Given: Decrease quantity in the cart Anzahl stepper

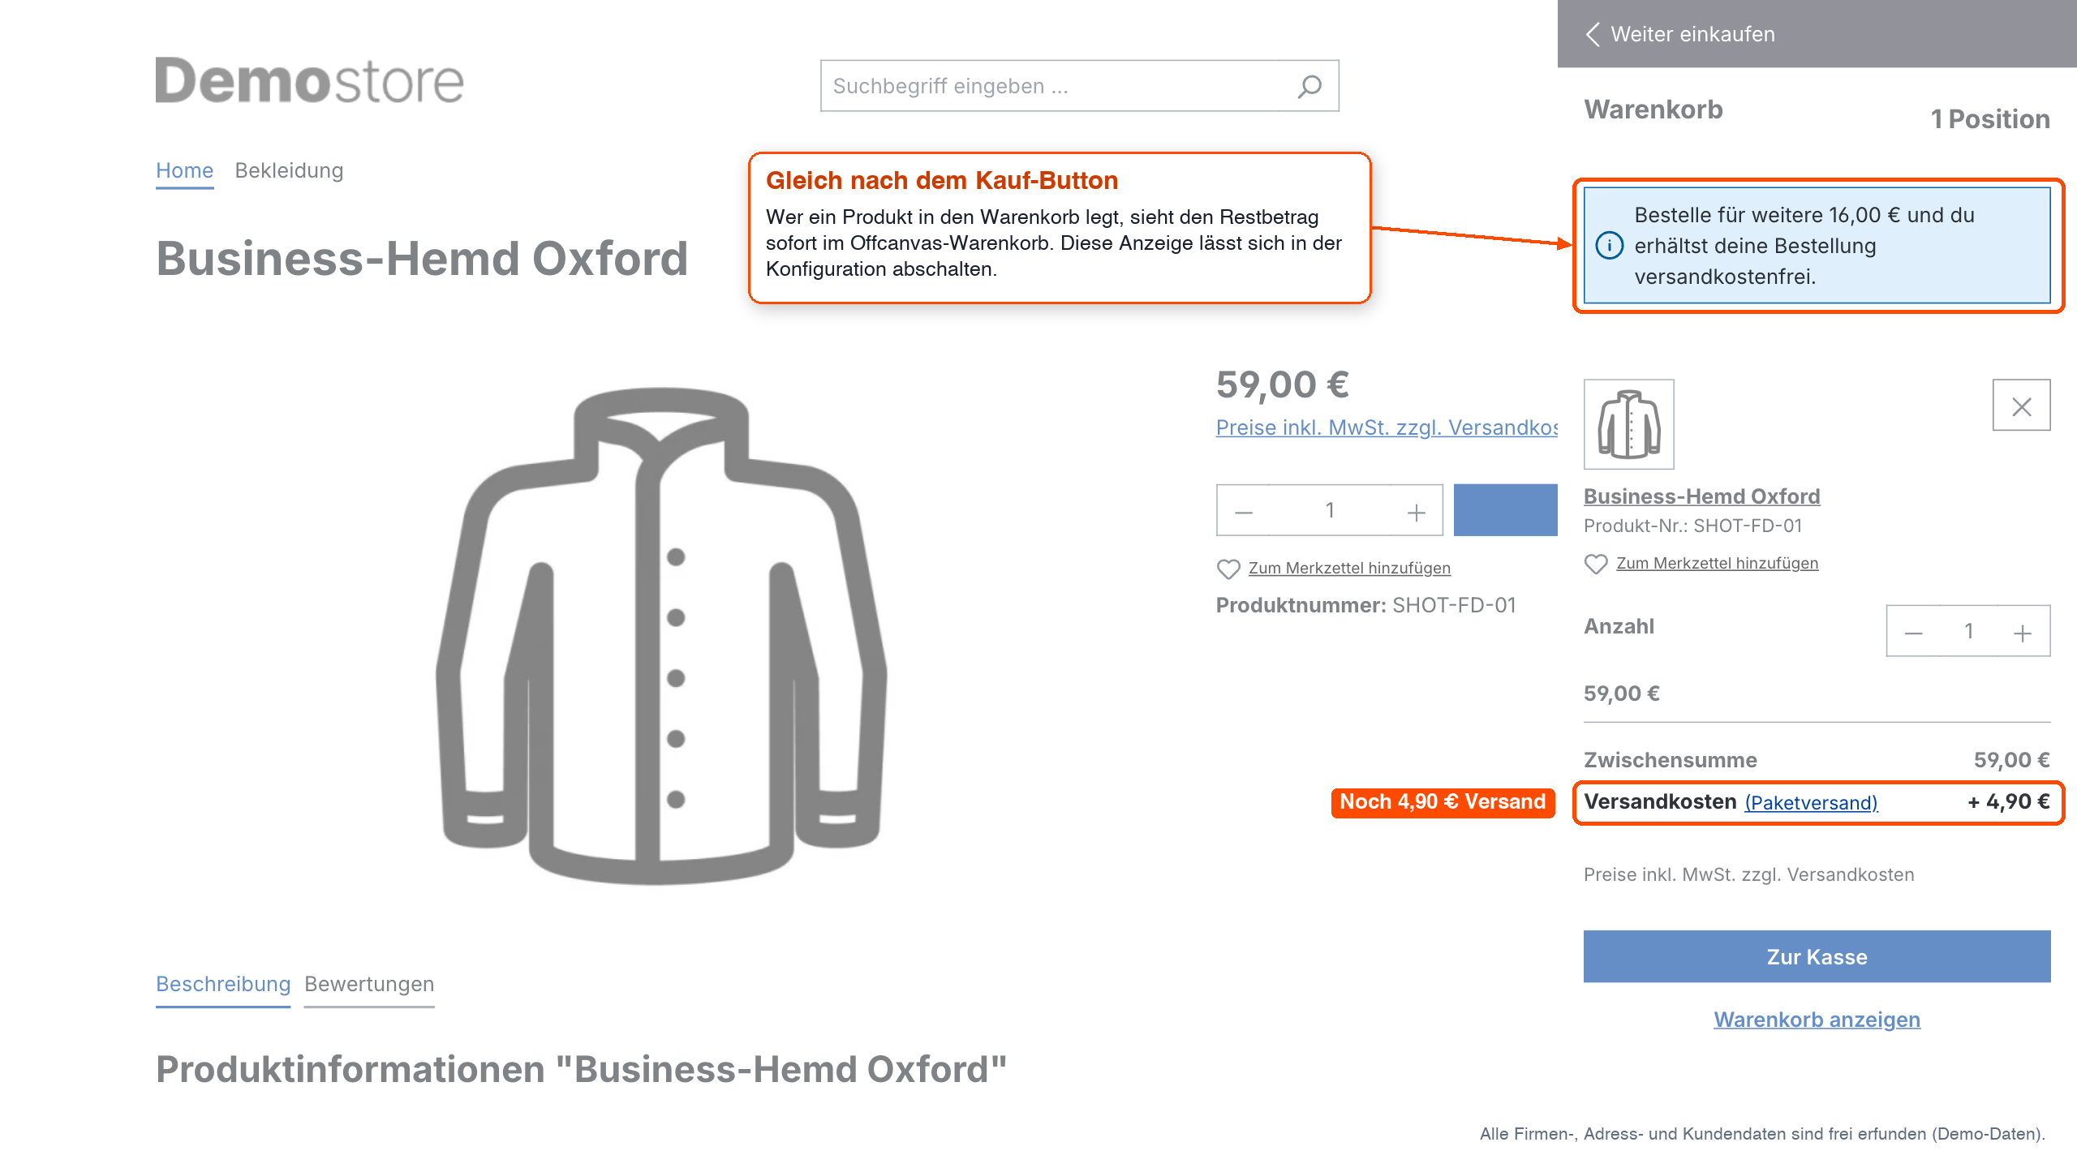Looking at the screenshot, I should point(1914,632).
